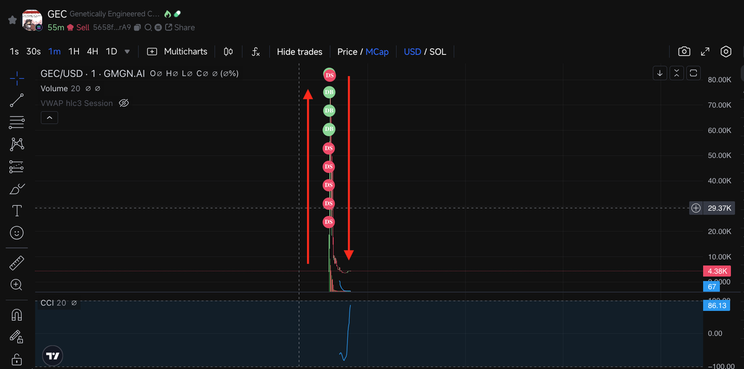
Task: Enter fullscreen chart mode
Action: coord(705,51)
